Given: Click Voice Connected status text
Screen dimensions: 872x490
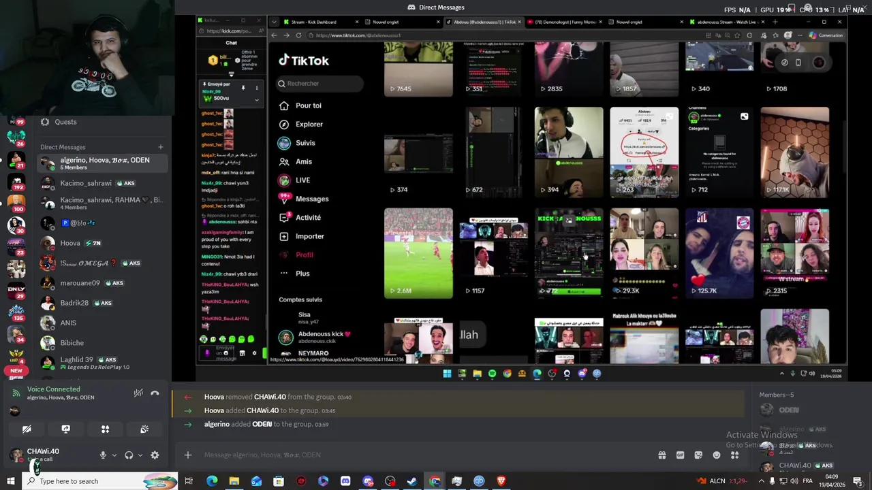Looking at the screenshot, I should pyautogui.click(x=53, y=389).
